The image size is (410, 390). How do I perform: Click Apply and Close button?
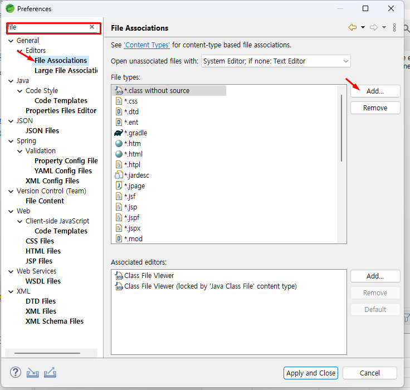(x=311, y=373)
